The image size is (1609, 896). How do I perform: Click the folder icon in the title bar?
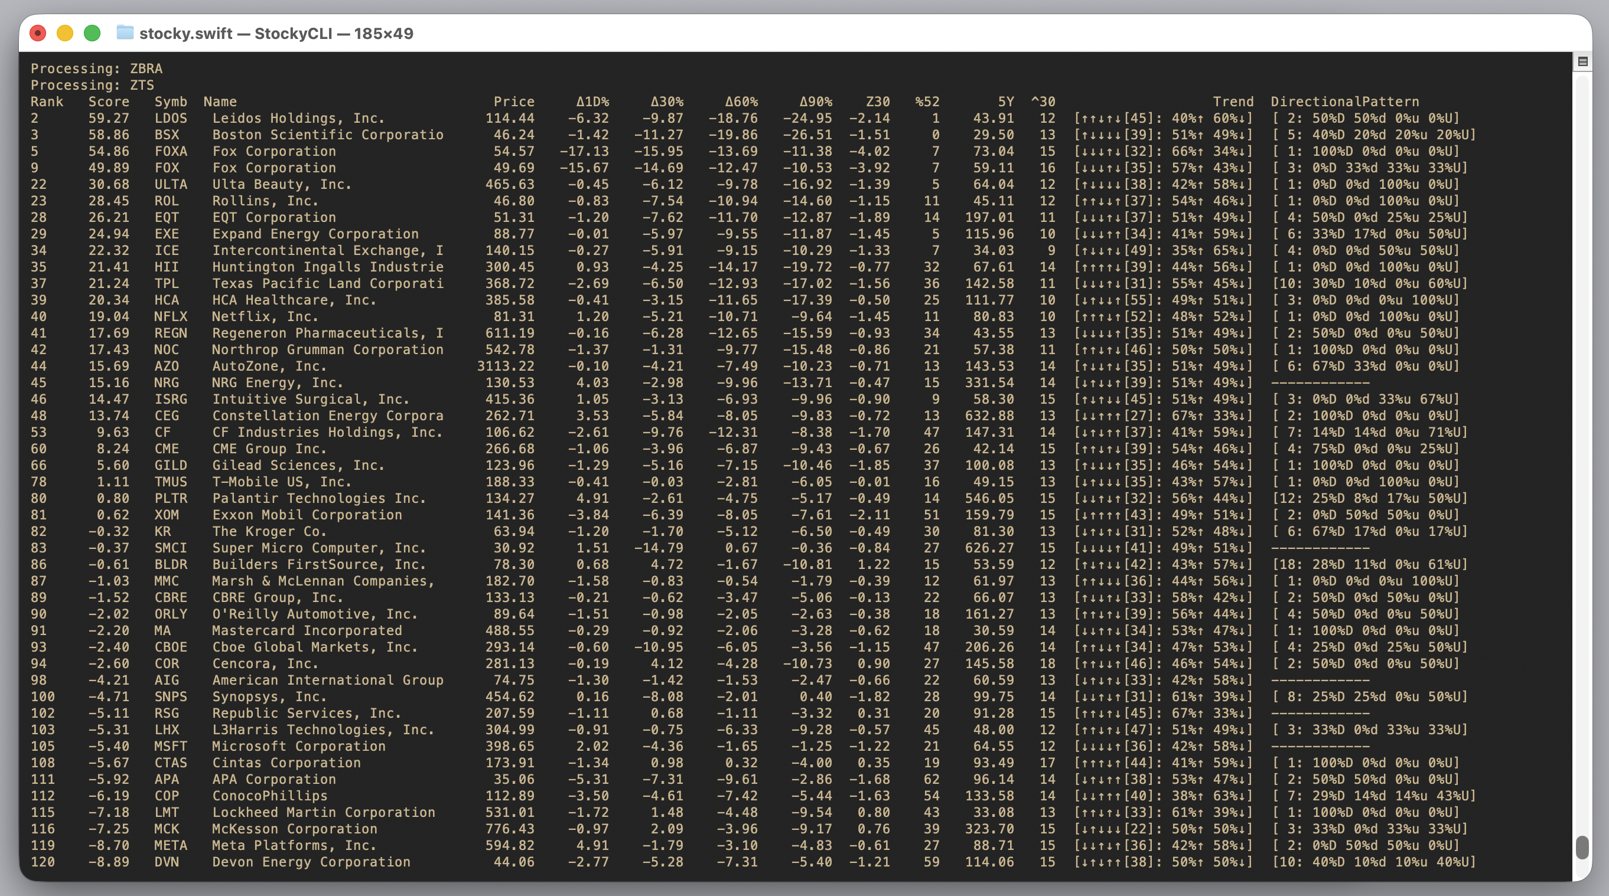point(125,32)
